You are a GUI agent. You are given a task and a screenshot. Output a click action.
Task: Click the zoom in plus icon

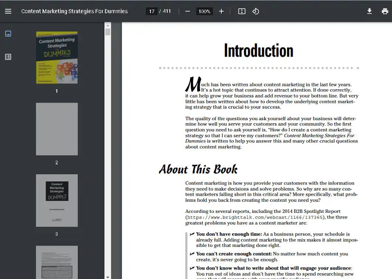(221, 11)
